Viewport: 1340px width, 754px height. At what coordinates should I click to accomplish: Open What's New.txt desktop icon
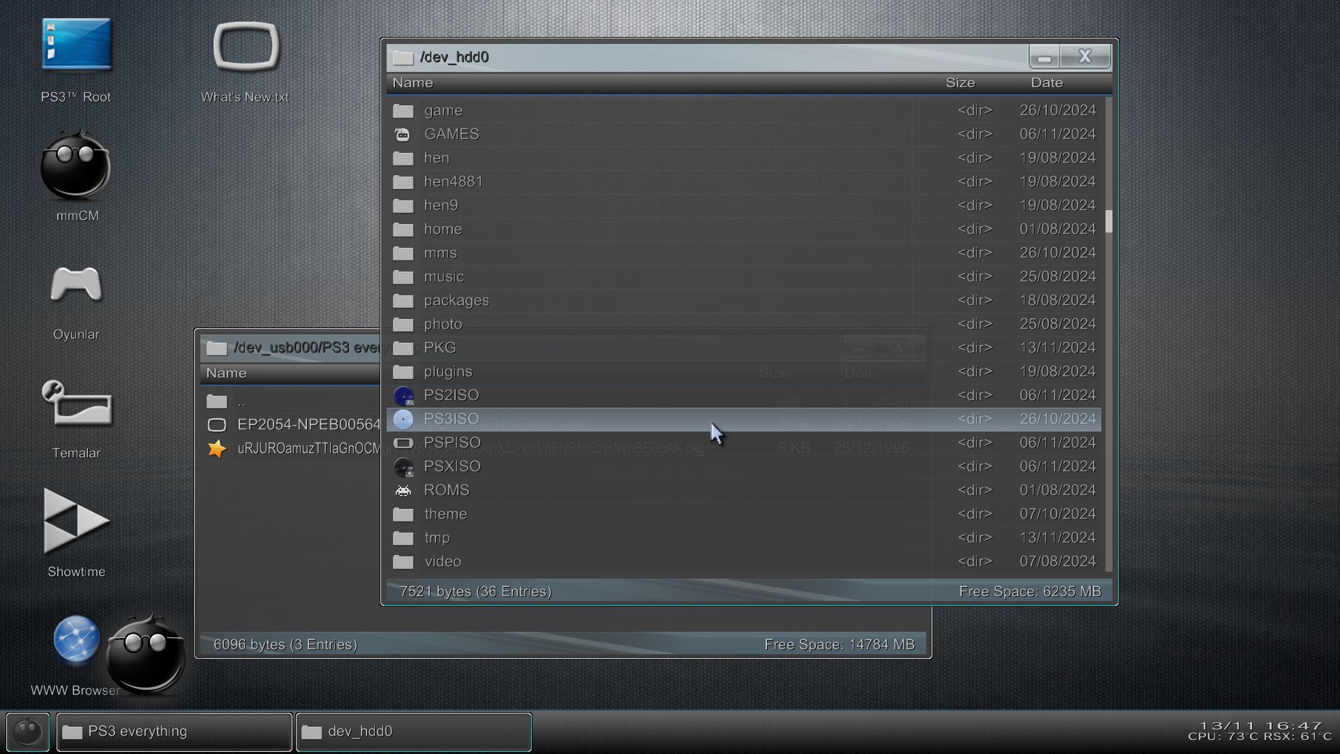[246, 47]
